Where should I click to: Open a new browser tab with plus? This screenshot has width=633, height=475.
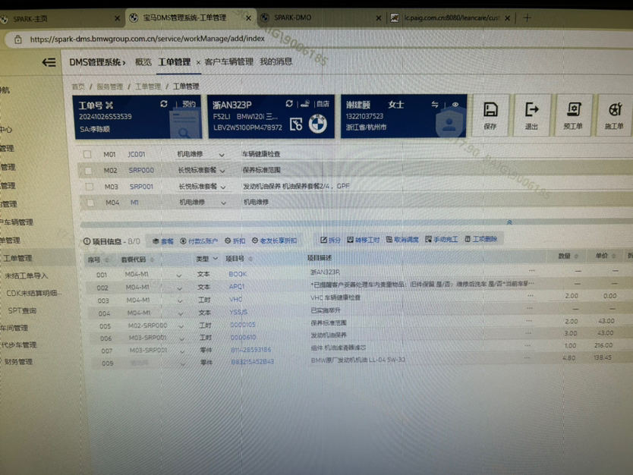pyautogui.click(x=527, y=17)
